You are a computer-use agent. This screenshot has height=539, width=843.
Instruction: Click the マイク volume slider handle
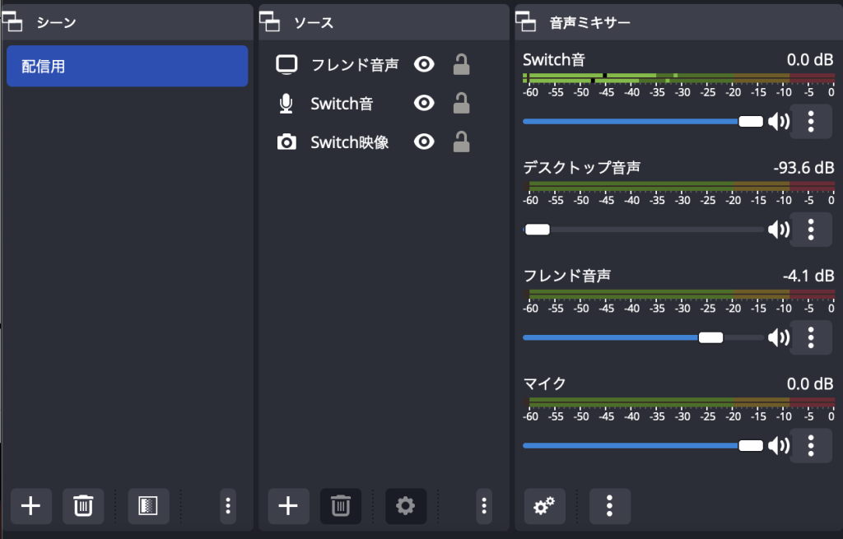point(751,445)
